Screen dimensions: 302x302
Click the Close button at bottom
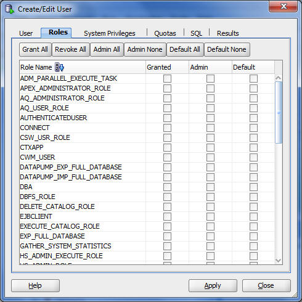coord(266,285)
